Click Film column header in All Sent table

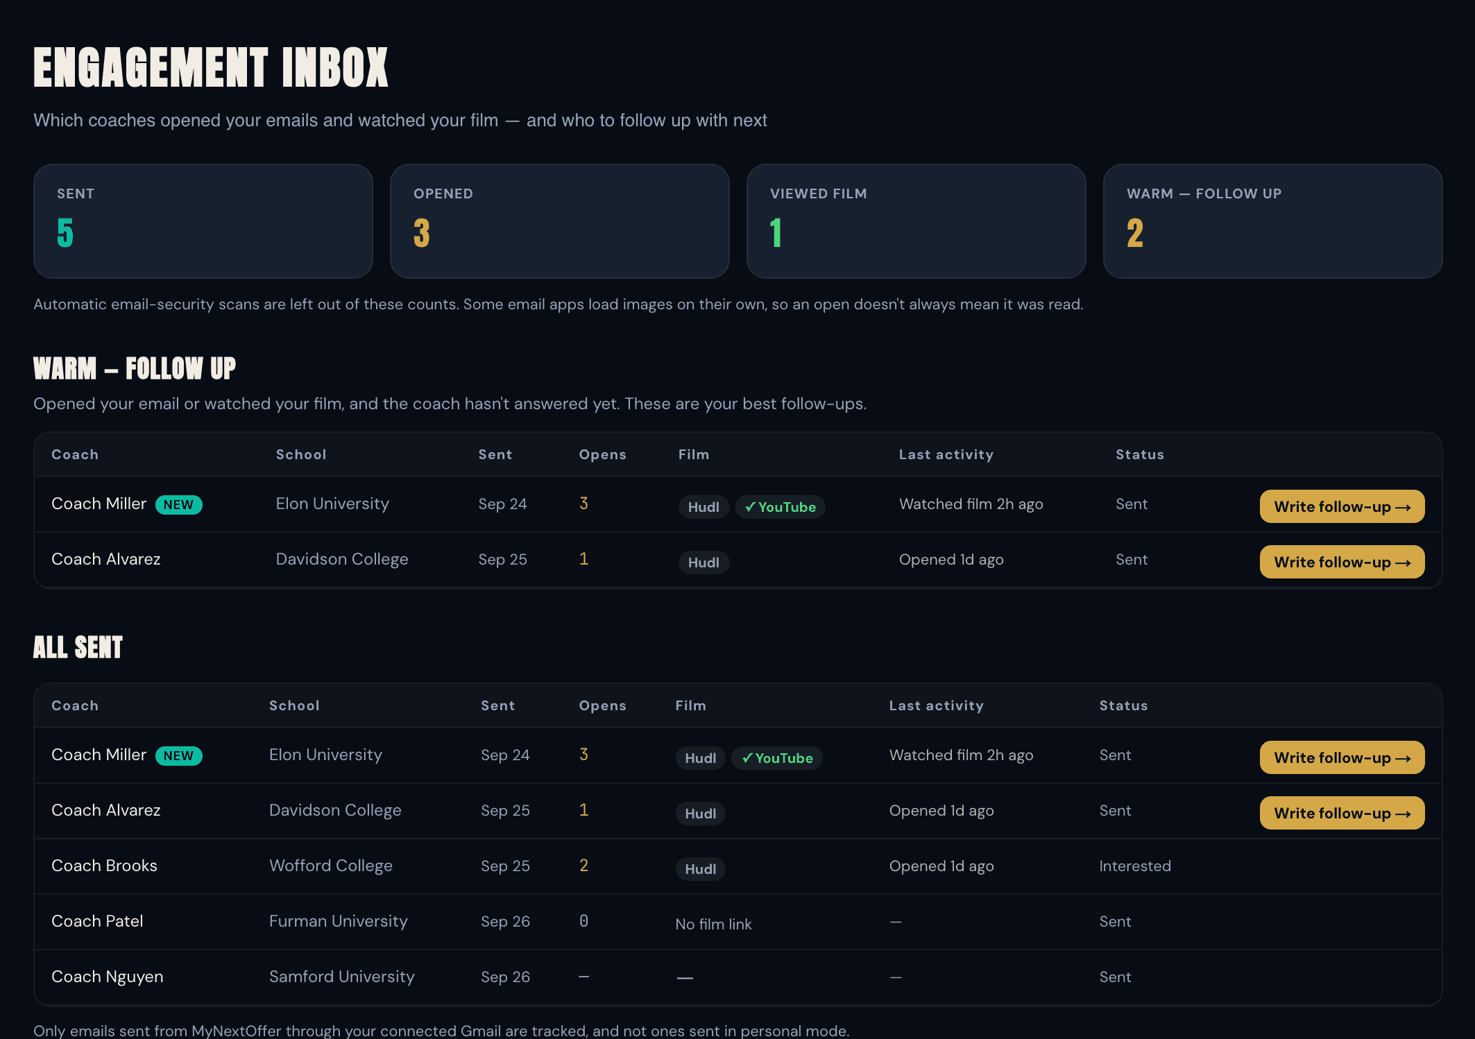coord(690,705)
